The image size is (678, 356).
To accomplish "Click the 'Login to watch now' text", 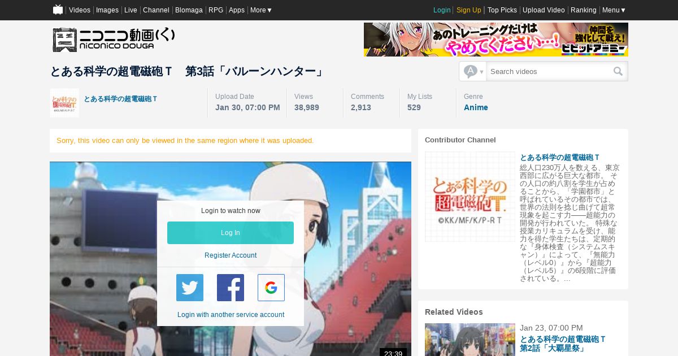I will [231, 211].
